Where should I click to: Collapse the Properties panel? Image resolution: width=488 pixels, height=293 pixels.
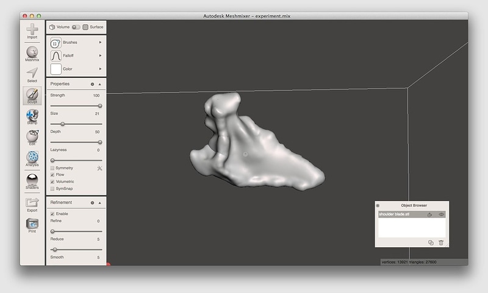pos(99,84)
